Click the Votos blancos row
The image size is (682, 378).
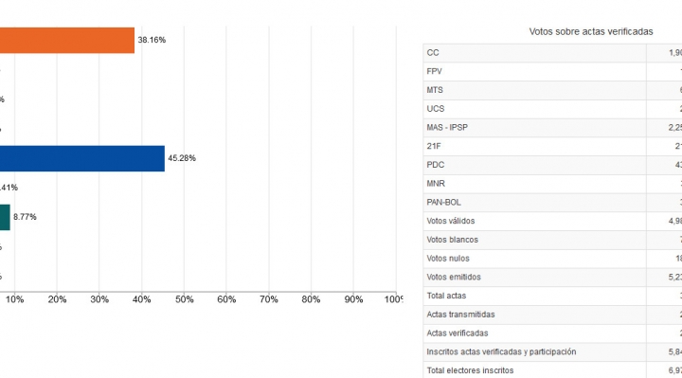[552, 240]
